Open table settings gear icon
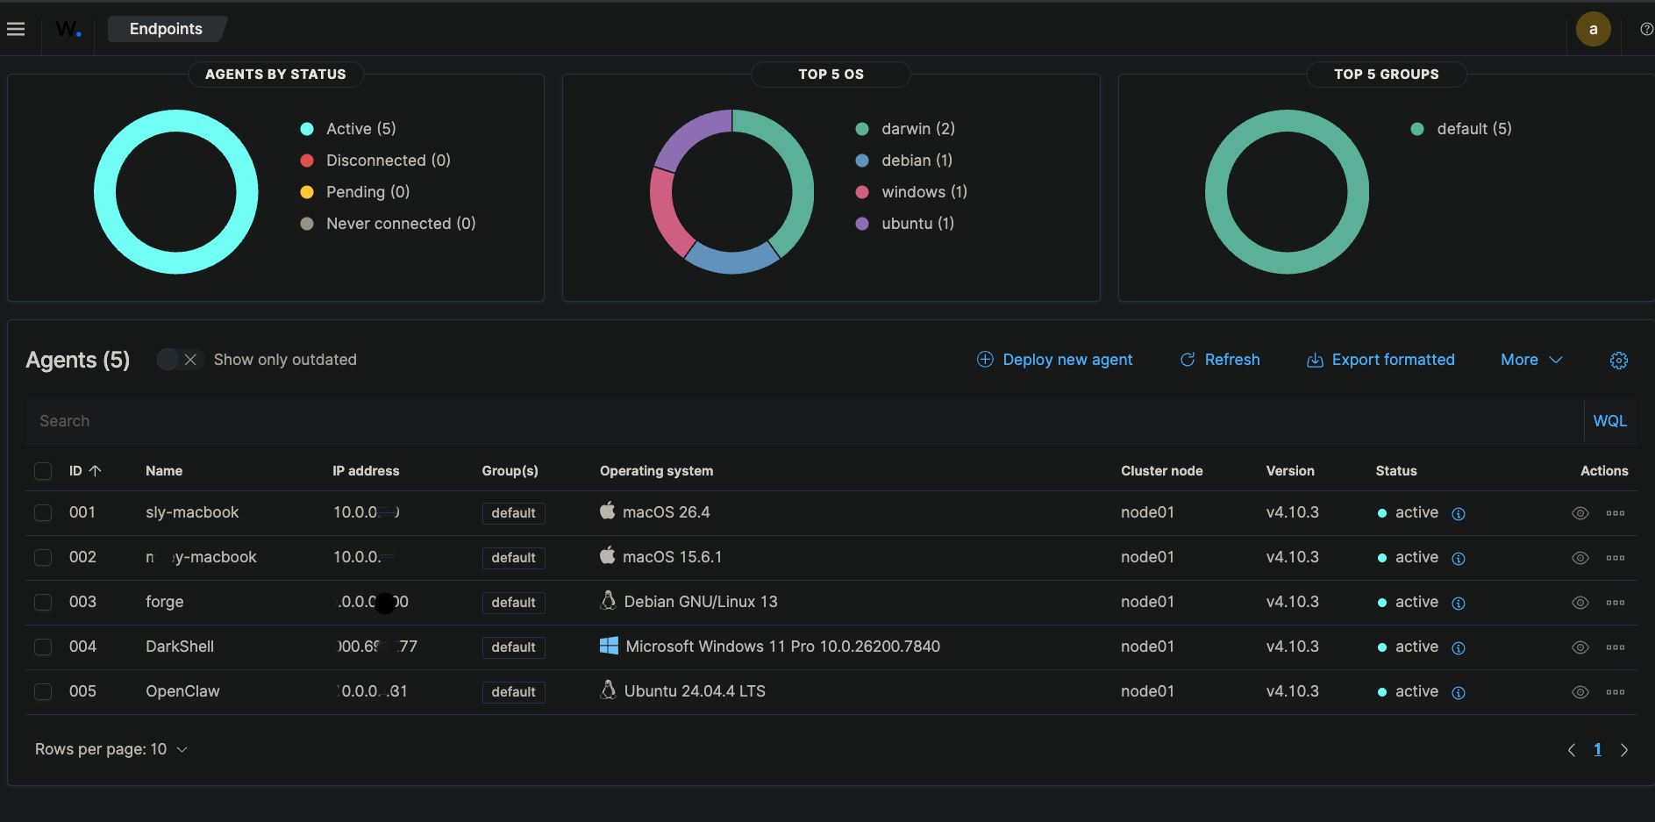The image size is (1655, 822). [x=1618, y=361]
